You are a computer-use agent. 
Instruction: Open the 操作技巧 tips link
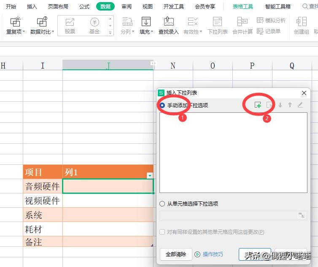pyautogui.click(x=213, y=254)
